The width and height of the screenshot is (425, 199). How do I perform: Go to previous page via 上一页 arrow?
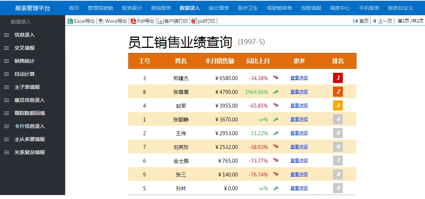coord(375,21)
